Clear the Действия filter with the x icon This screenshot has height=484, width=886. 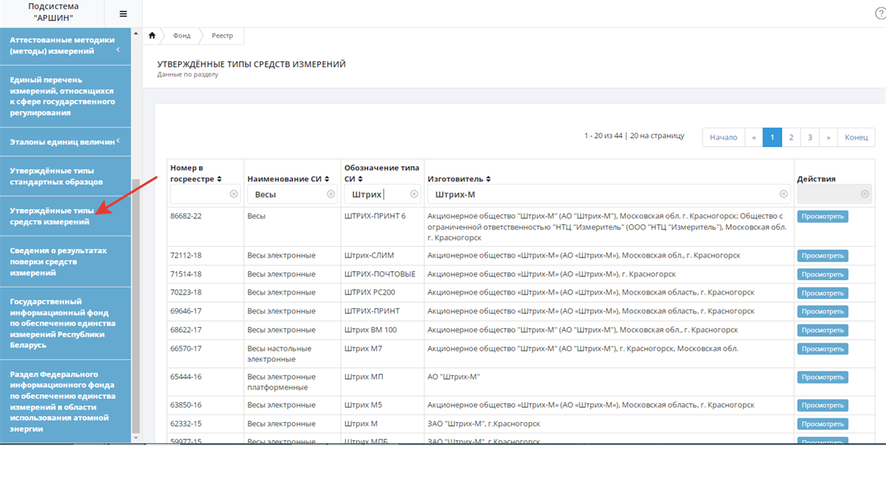coord(865,194)
